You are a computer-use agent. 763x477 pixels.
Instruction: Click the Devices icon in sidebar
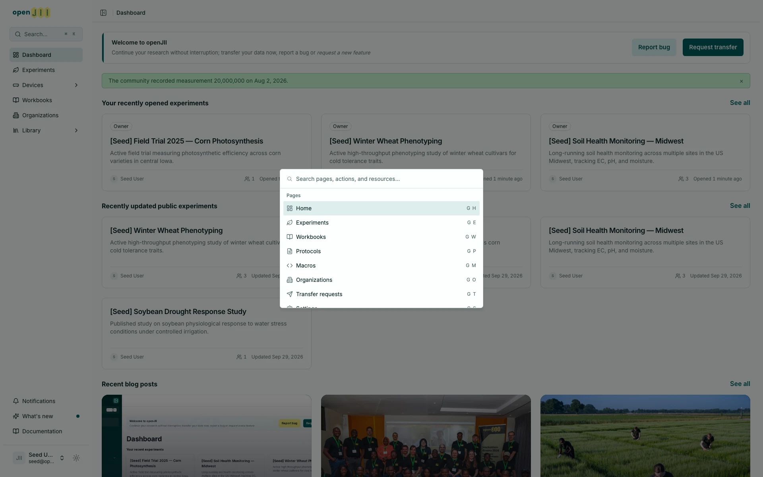click(16, 85)
